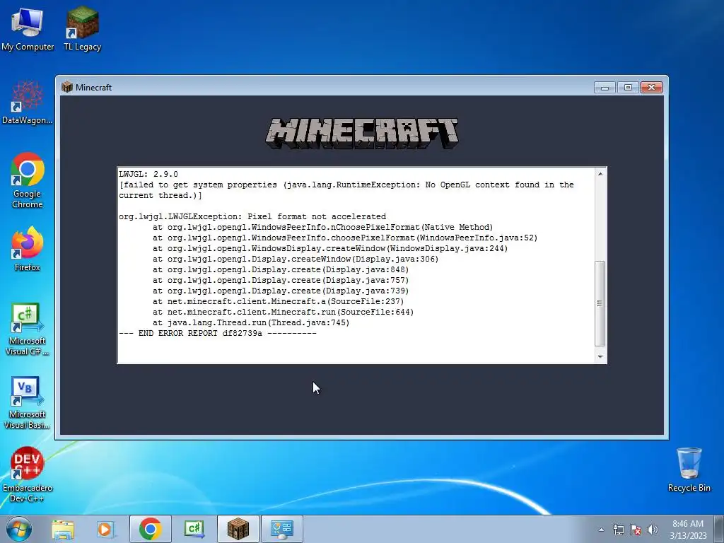This screenshot has height=543, width=724.
Task: Show hidden system tray icons
Action: [601, 530]
